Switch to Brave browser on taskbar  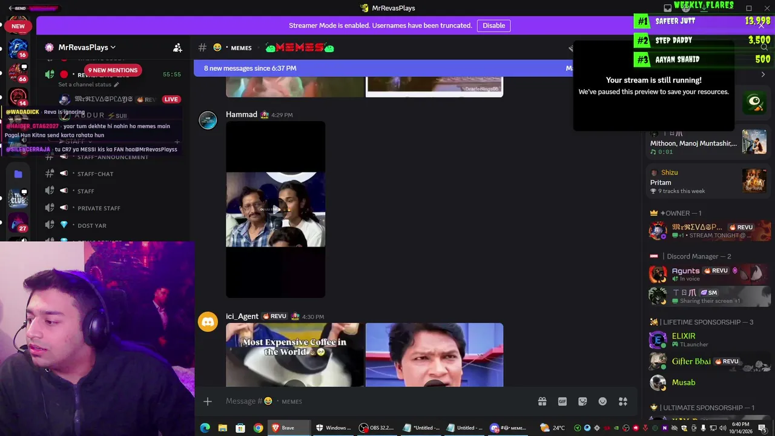point(288,428)
